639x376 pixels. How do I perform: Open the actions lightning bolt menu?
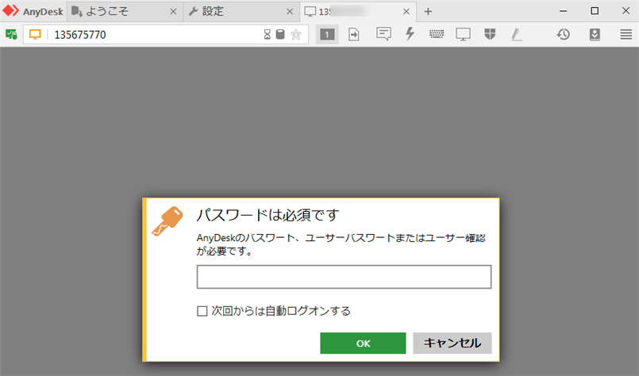410,34
